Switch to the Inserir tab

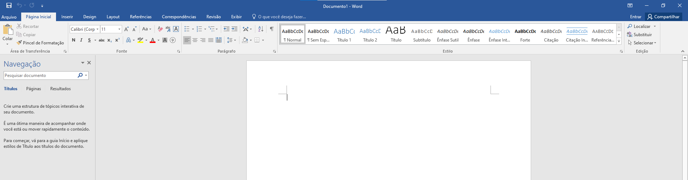point(67,17)
